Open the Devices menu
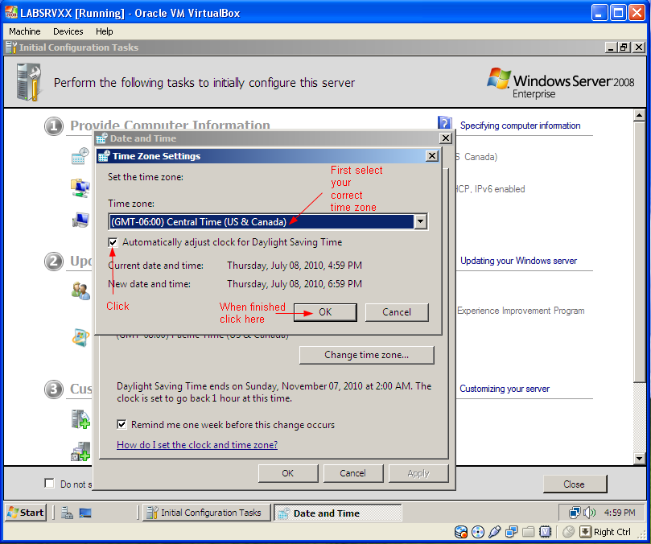The image size is (651, 544). (x=68, y=31)
